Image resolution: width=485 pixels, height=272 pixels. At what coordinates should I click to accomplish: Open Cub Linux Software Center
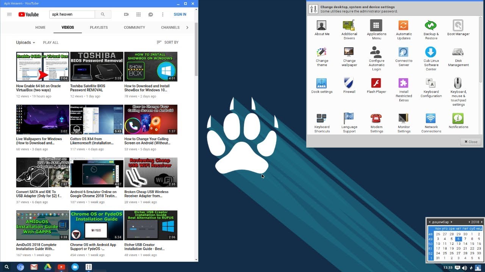tap(431, 59)
